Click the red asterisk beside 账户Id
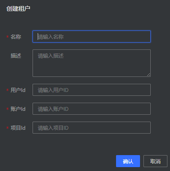The width and height of the screenshot is (170, 171). tap(7, 109)
